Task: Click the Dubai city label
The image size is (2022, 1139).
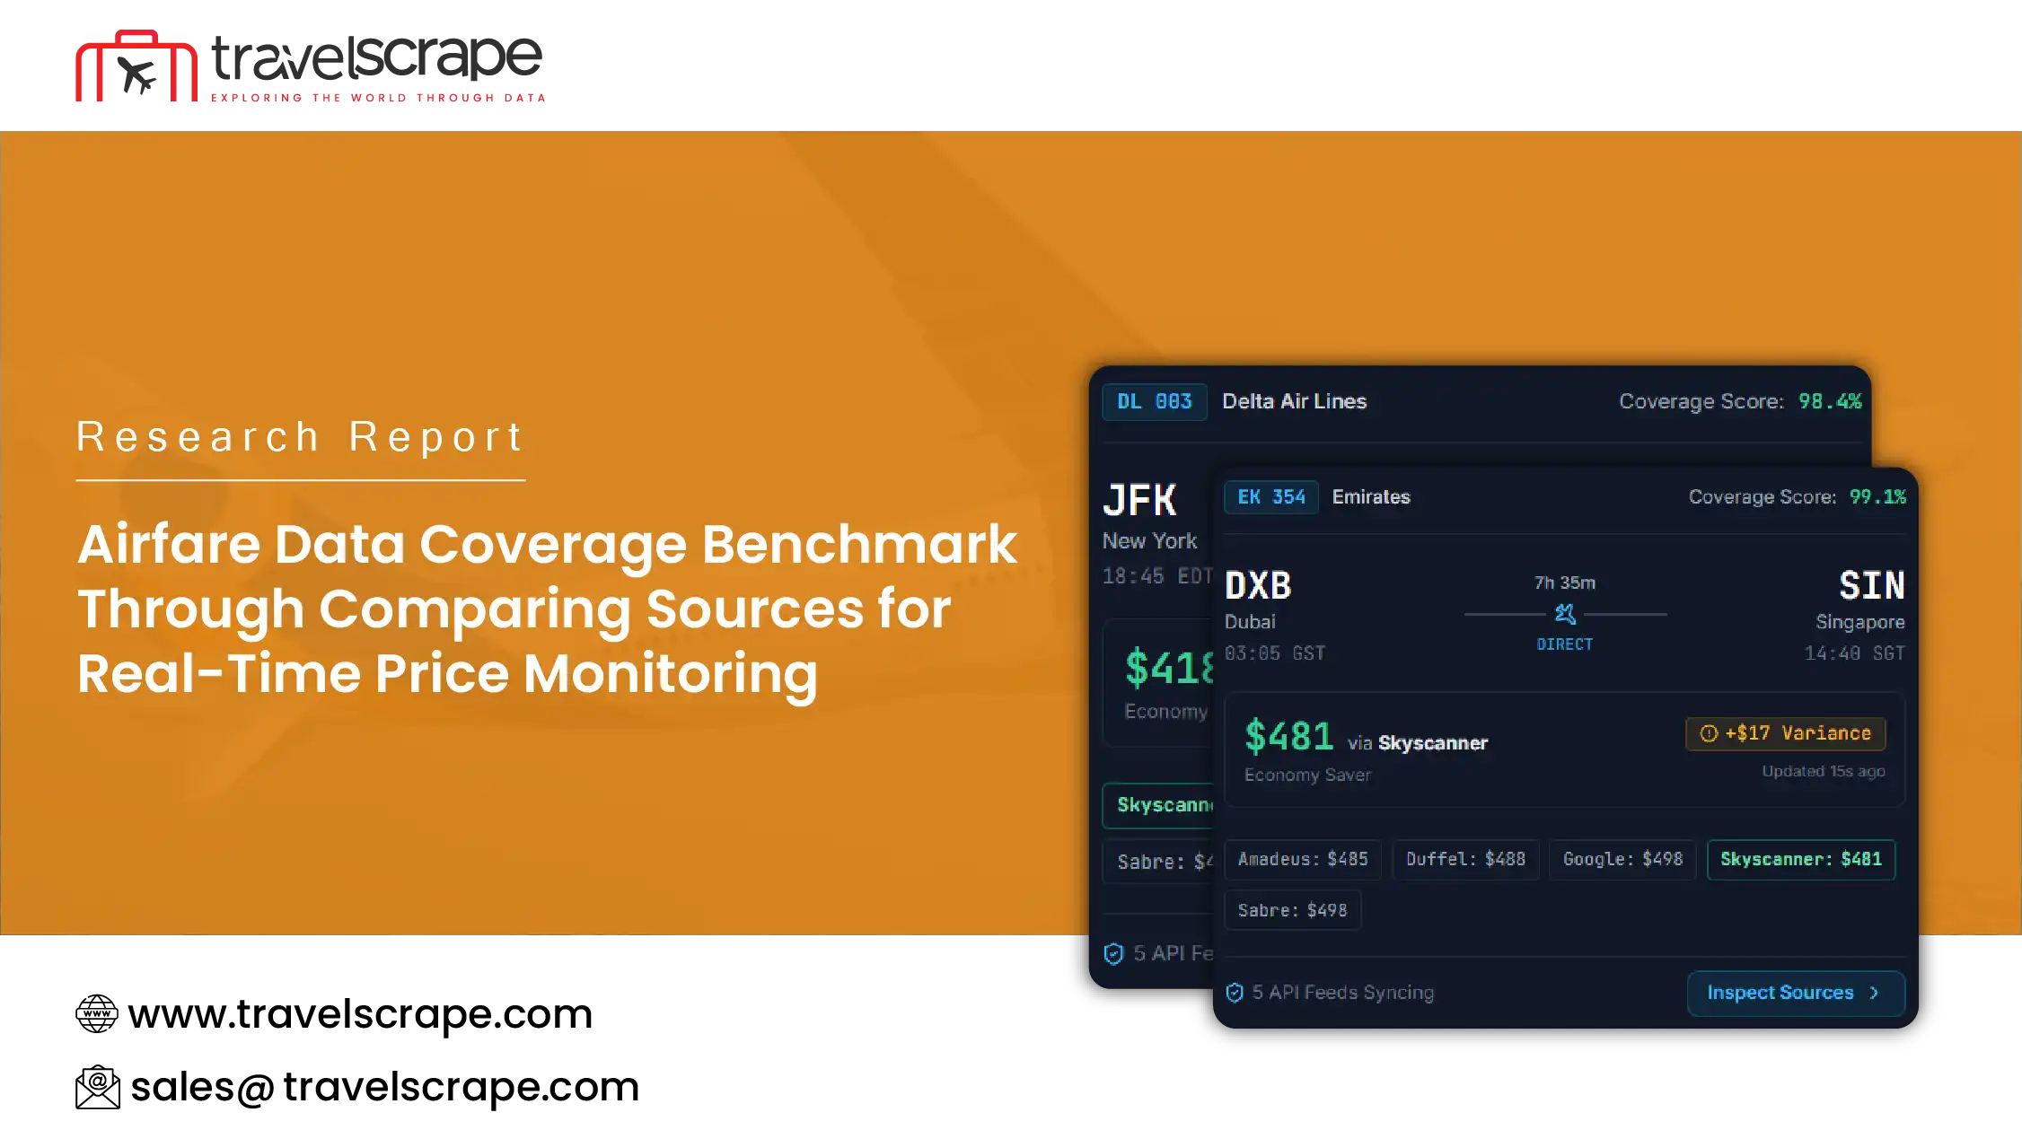Action: click(1250, 622)
